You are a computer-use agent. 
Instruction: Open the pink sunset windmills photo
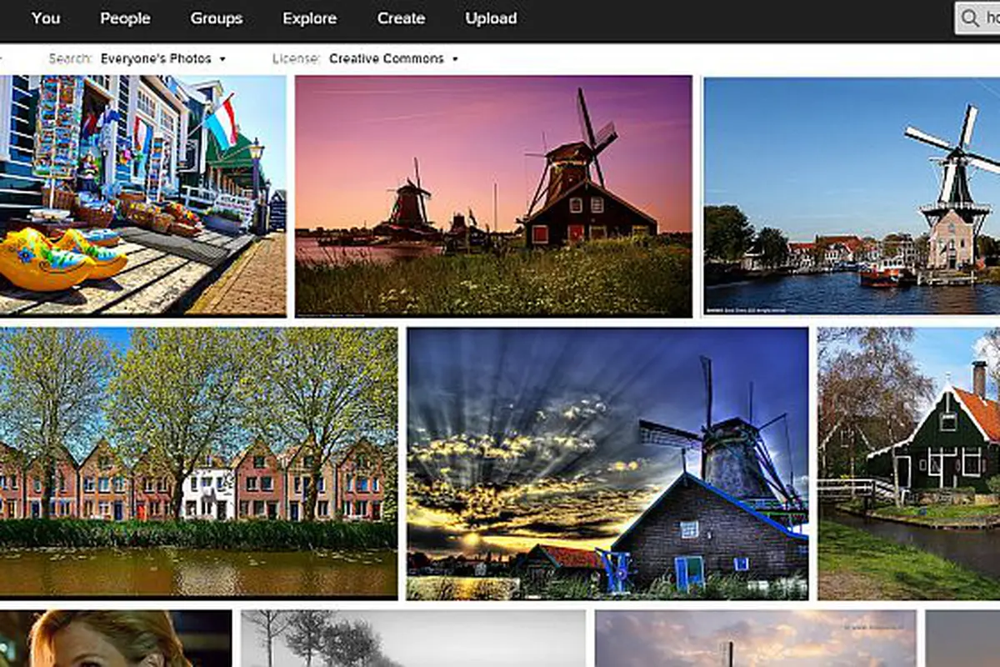tap(493, 197)
